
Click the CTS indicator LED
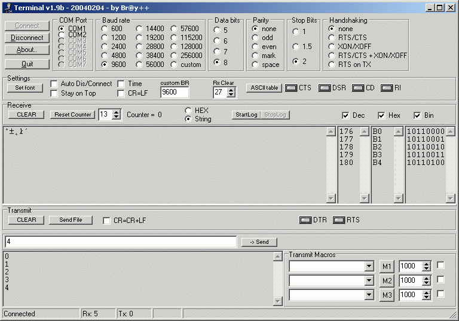click(x=291, y=88)
